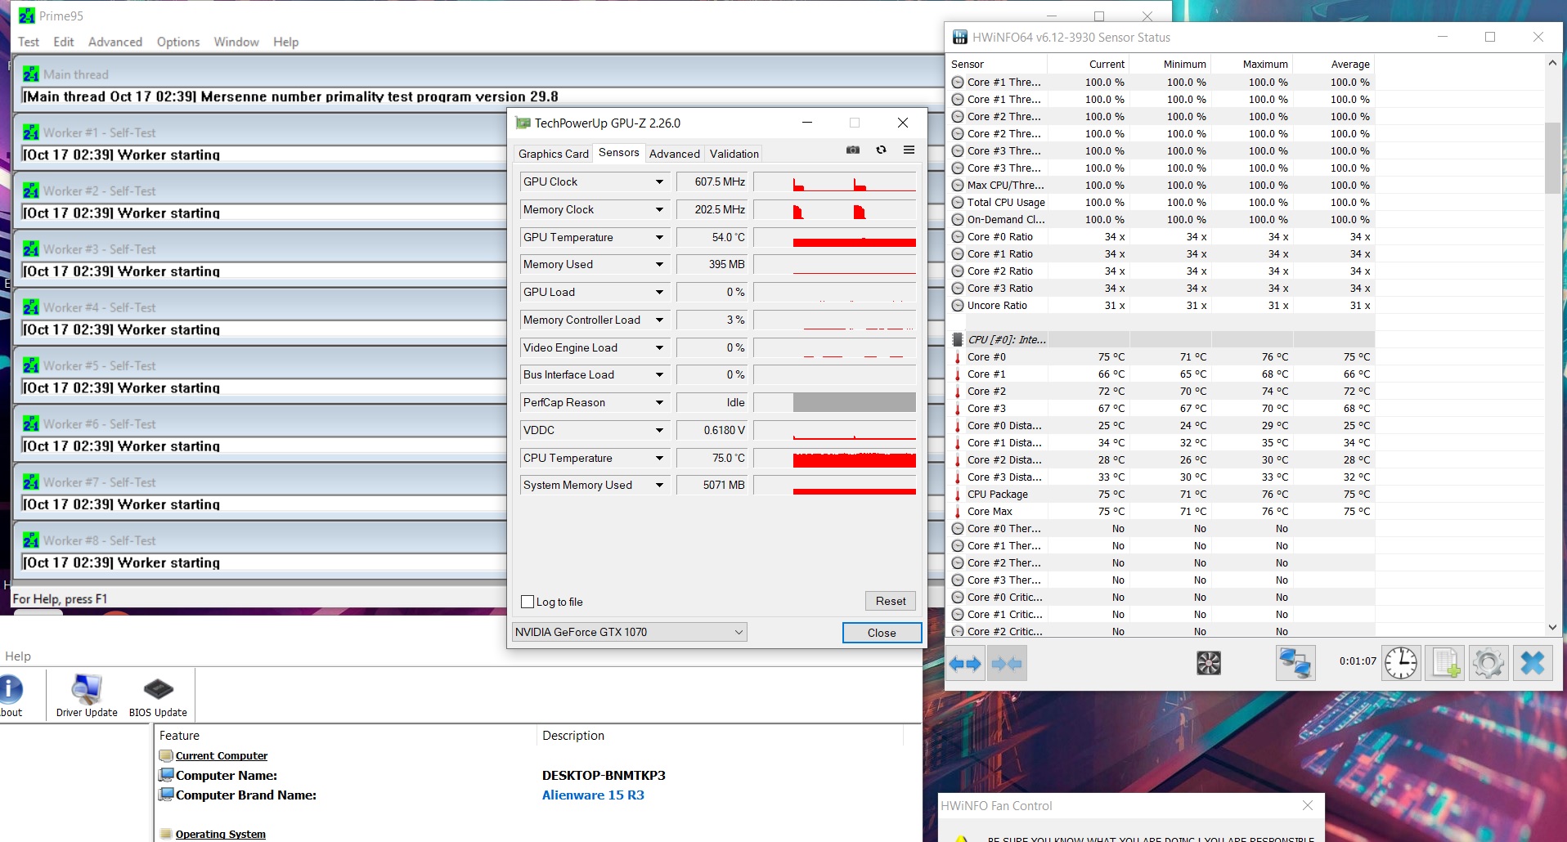Click the GPU-Z refresh icon
Viewport: 1567px width, 842px height.
(881, 150)
